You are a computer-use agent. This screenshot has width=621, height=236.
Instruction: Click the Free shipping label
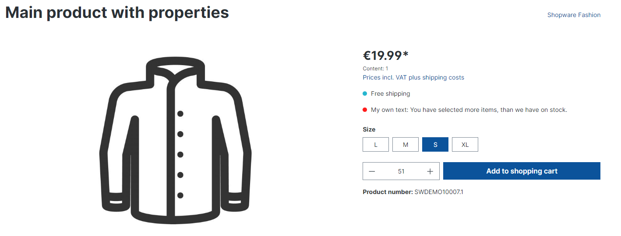coord(390,94)
